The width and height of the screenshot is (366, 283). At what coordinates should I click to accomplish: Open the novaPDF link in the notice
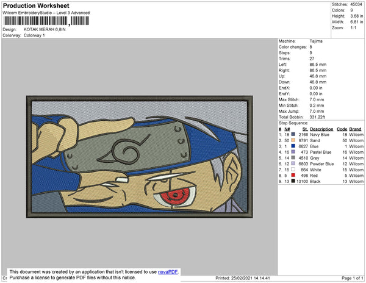[x=168, y=272]
